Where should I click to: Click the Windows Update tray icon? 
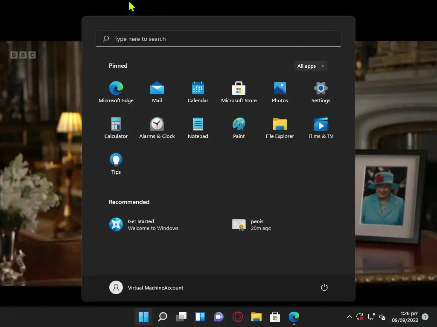(360, 317)
